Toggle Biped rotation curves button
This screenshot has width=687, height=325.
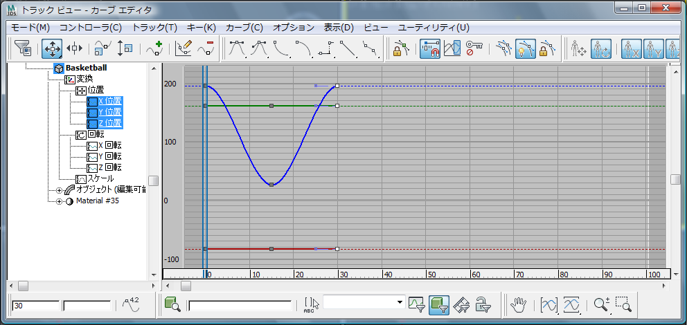(600, 48)
